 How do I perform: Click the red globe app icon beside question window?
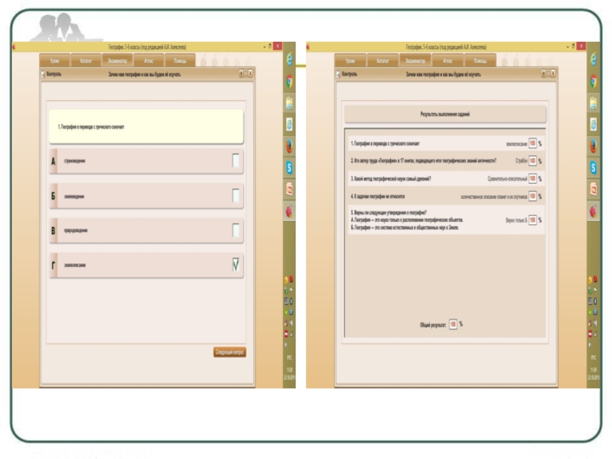coord(289,212)
